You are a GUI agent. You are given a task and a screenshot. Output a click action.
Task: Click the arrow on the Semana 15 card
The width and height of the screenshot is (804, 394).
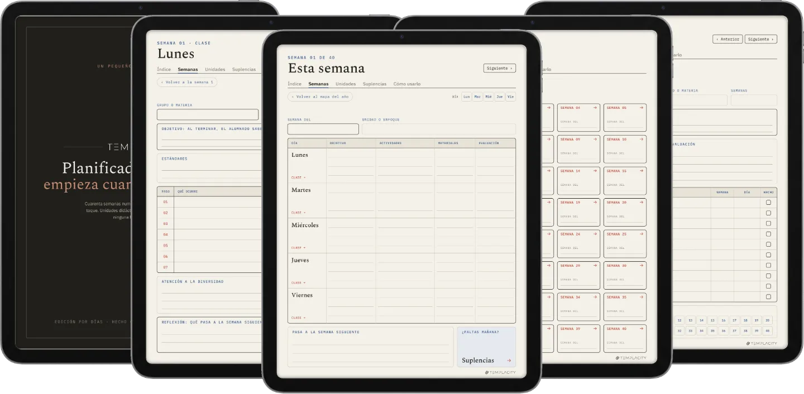(x=642, y=171)
